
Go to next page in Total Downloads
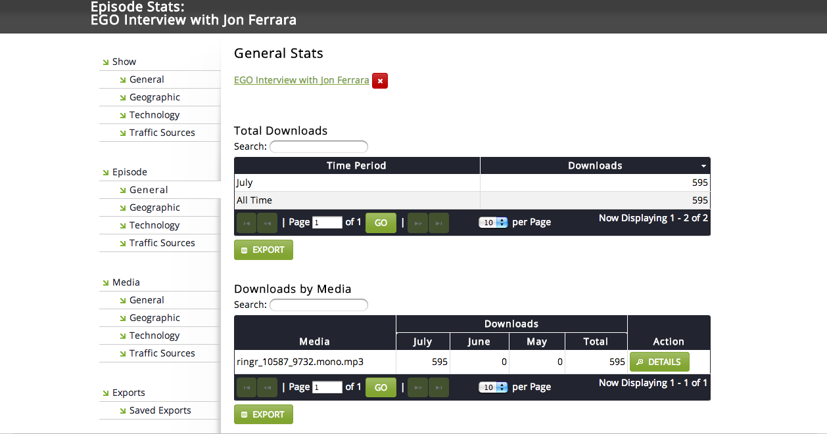417,223
